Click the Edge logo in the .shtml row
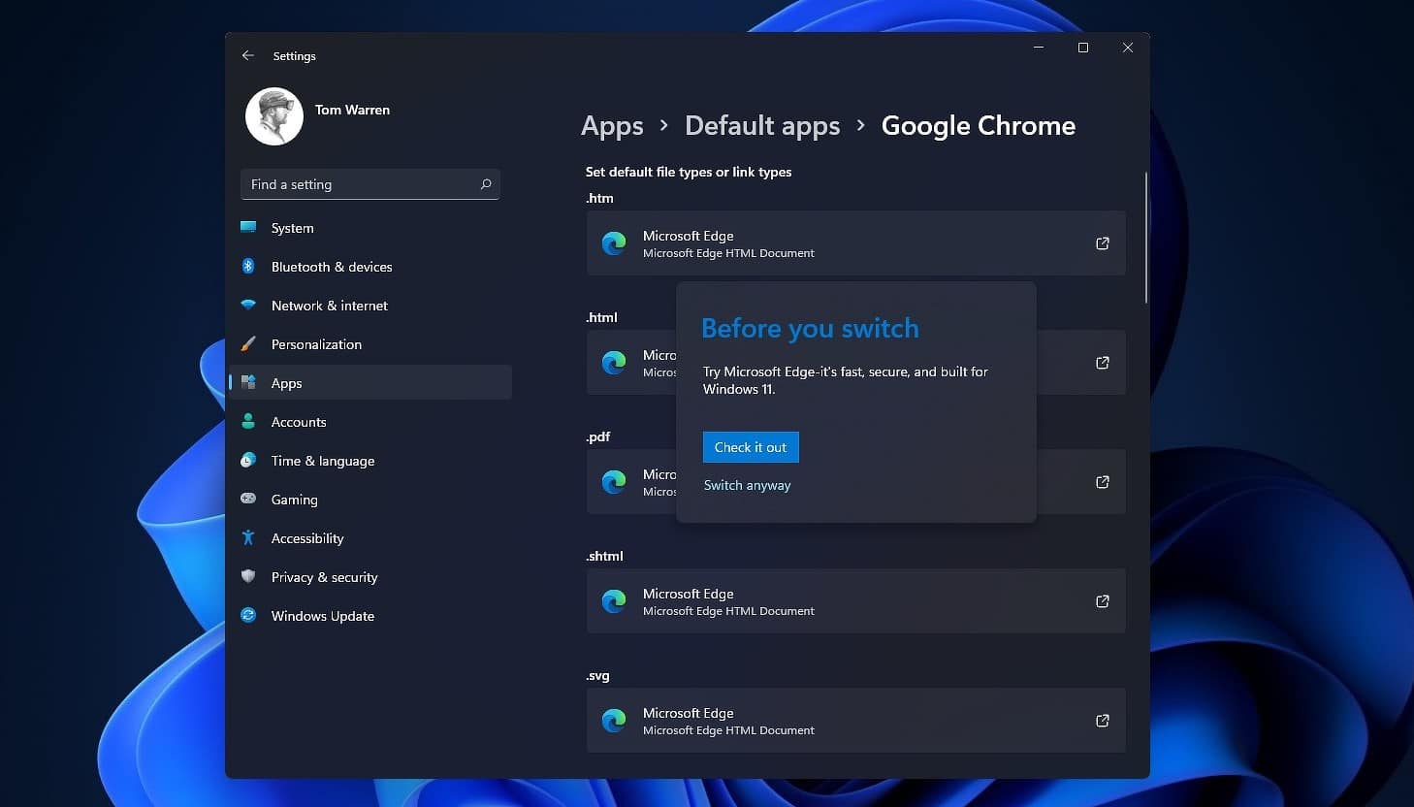1414x807 pixels. click(614, 601)
